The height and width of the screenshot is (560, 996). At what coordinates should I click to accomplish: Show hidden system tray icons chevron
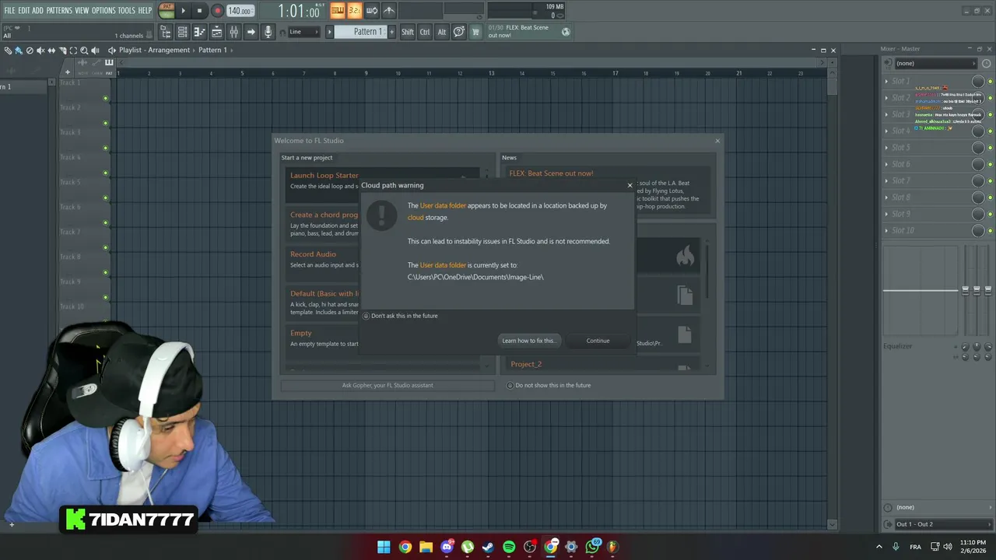(x=879, y=547)
